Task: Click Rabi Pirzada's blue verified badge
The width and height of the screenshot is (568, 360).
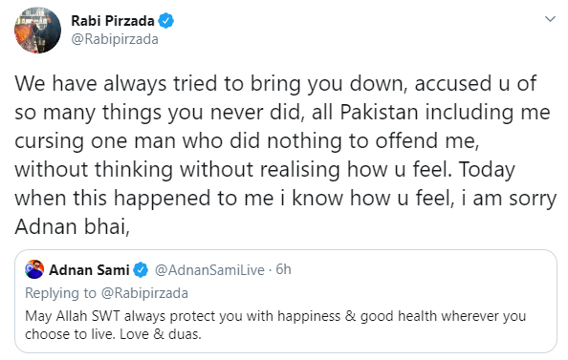Action: pos(166,21)
